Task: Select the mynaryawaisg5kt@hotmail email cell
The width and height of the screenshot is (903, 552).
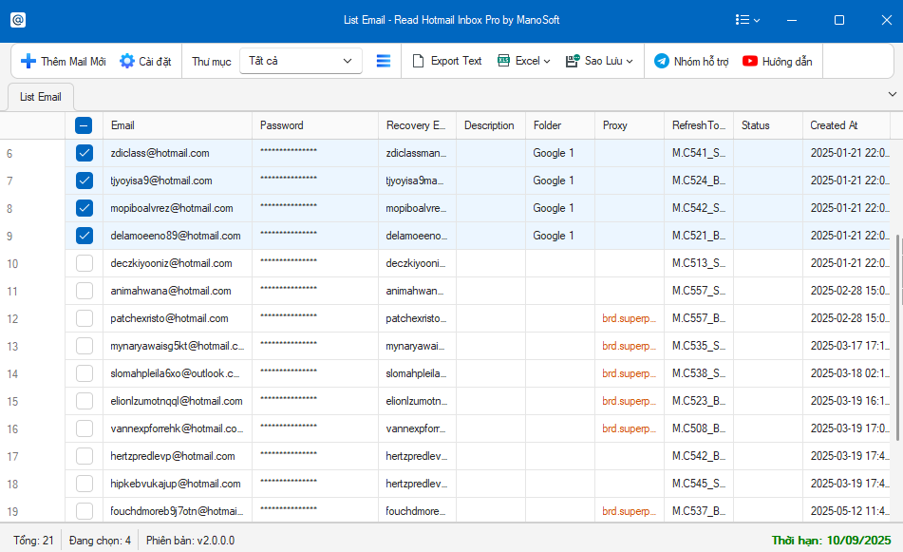Action: (x=178, y=346)
